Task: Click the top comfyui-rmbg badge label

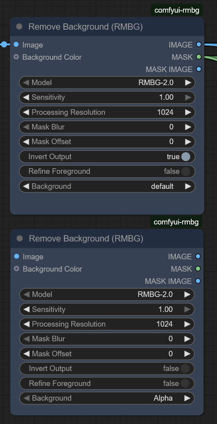Action: [x=177, y=10]
